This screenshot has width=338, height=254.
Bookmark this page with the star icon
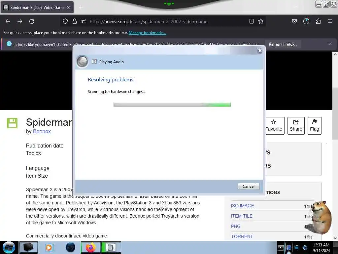[261, 21]
